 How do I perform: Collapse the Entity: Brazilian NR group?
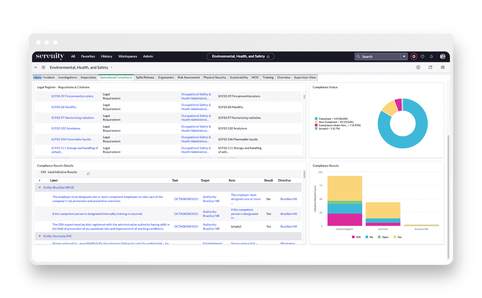40,187
